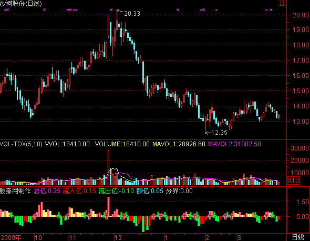The image size is (310, 241).
Task: Click the 20.33 high price label
Action: coord(132,14)
